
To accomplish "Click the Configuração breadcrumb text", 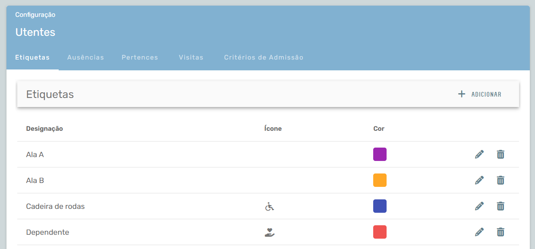I will [35, 15].
